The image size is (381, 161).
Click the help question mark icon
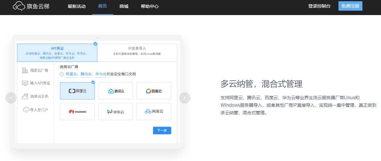[x=62, y=74]
